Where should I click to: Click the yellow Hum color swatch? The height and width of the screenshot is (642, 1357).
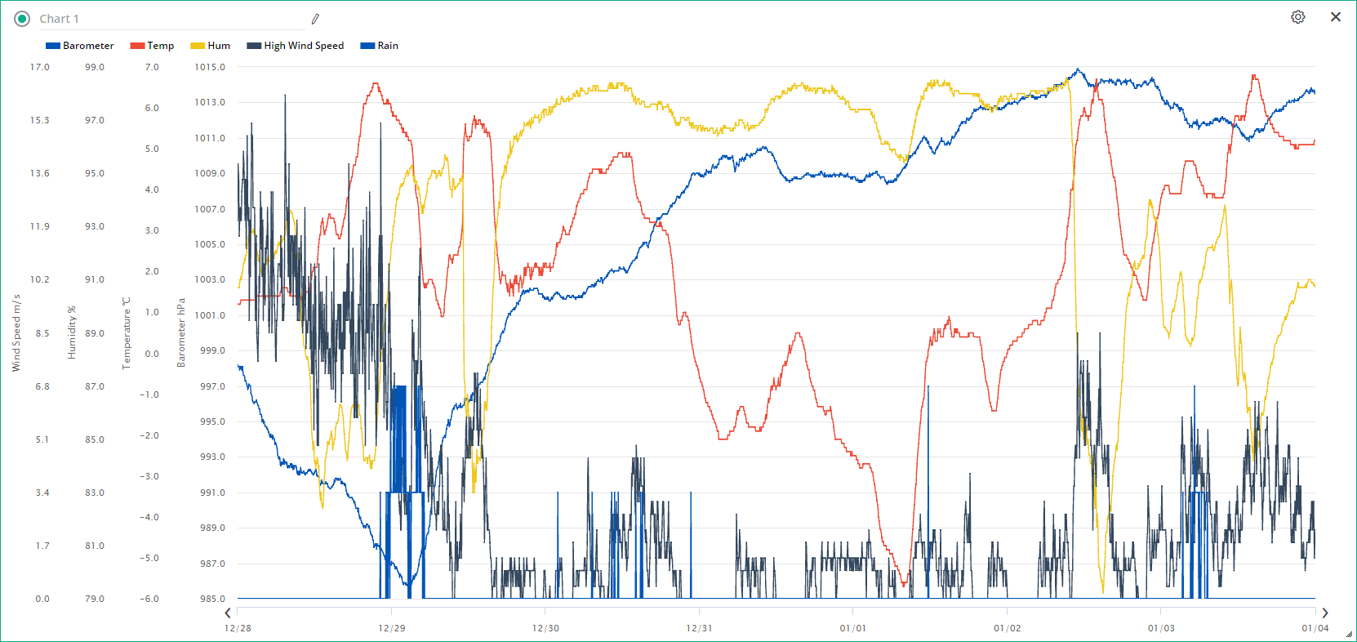(198, 46)
